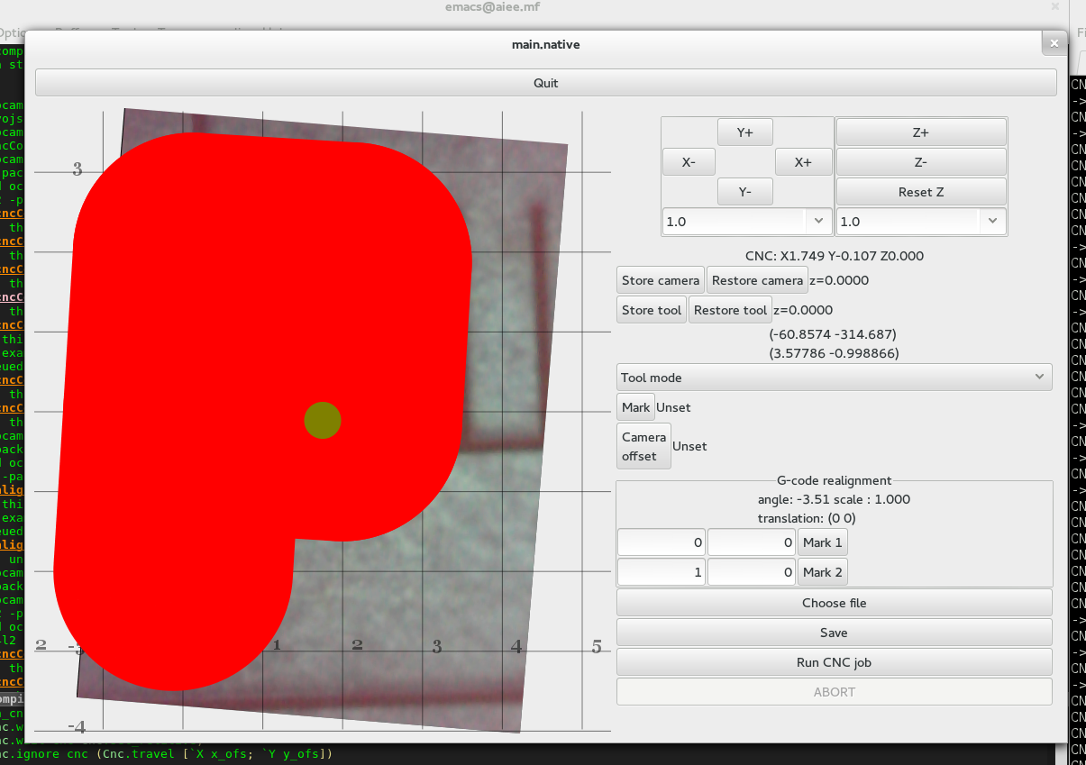The image size is (1086, 765).
Task: Move left using X- button
Action: 689,162
